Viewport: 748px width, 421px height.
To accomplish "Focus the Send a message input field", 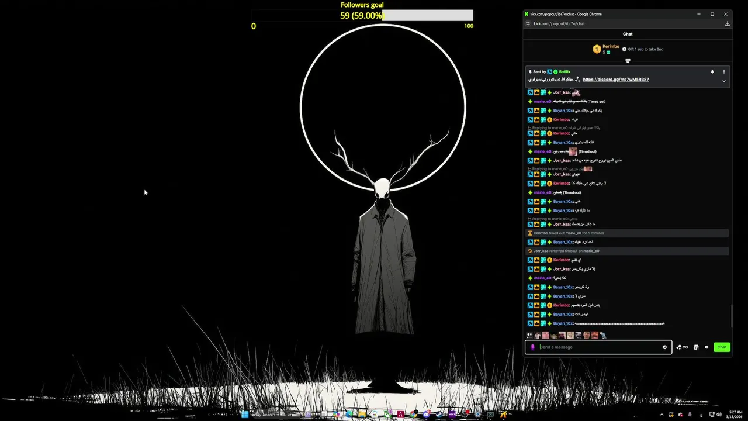I will click(x=598, y=347).
